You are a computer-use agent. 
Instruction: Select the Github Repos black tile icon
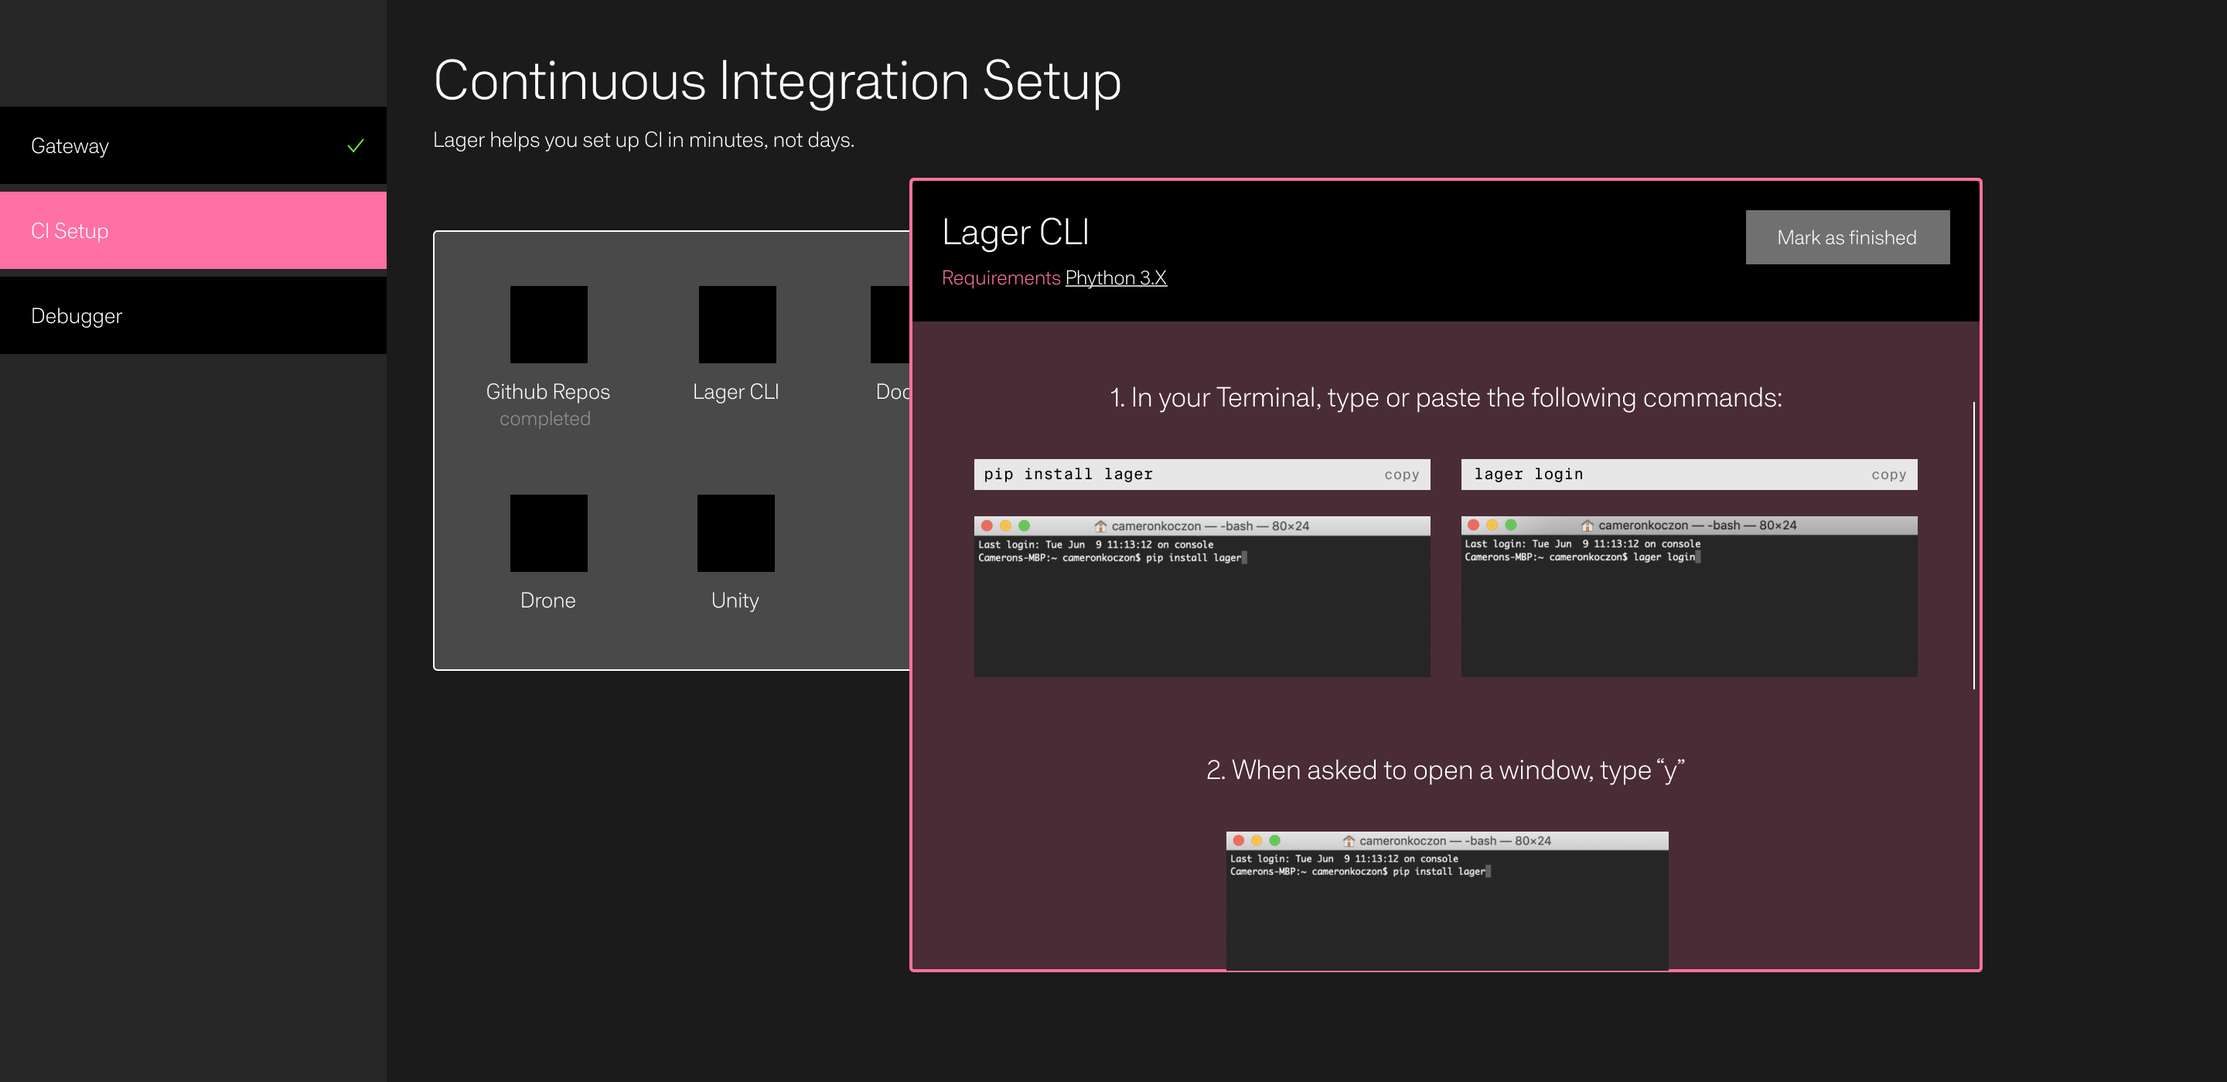[549, 324]
